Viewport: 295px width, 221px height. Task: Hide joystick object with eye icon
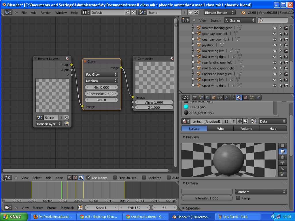[x=275, y=45]
